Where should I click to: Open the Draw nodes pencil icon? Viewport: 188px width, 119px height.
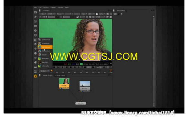(x=35, y=17)
